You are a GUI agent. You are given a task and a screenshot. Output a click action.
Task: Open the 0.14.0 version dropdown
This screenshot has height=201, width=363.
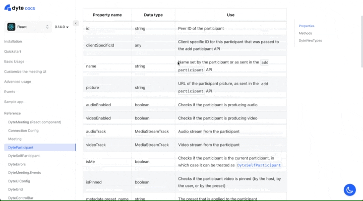[x=62, y=27]
